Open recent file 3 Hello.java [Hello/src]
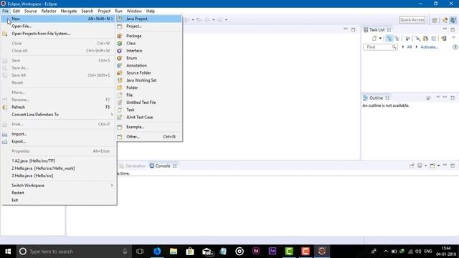This screenshot has width=459, height=258. 59,176
